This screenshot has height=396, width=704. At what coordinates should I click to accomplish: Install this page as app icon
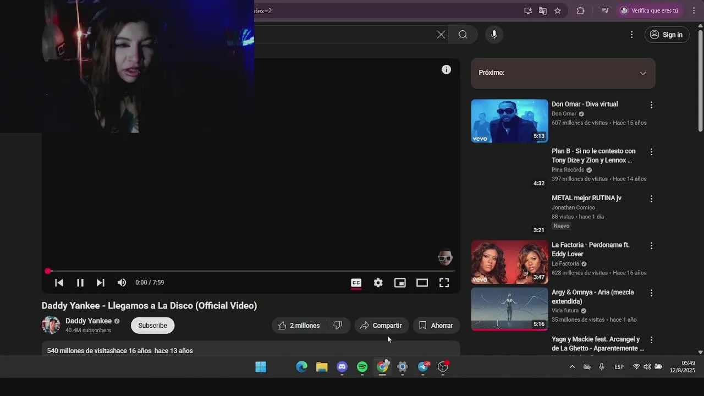528,10
